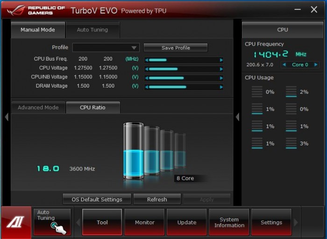Viewport: 327px width, 239px height.
Task: Increase CPU/NB Voltage with right arrow
Action: (x=221, y=78)
